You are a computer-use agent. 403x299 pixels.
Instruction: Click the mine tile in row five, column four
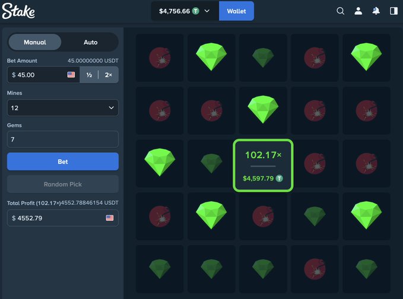tap(315, 269)
